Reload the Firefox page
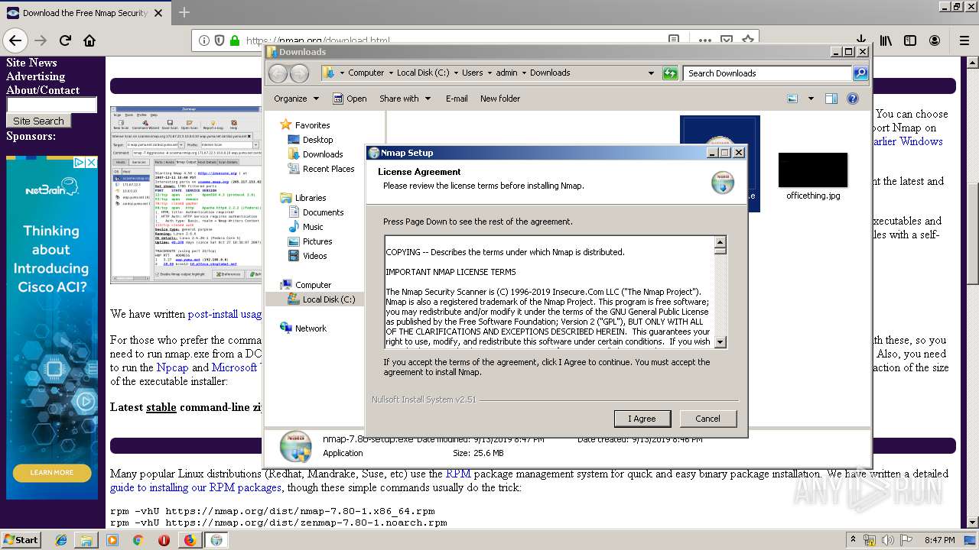 click(65, 40)
